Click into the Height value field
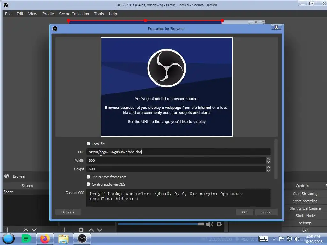This screenshot has width=327, height=245. pos(176,169)
